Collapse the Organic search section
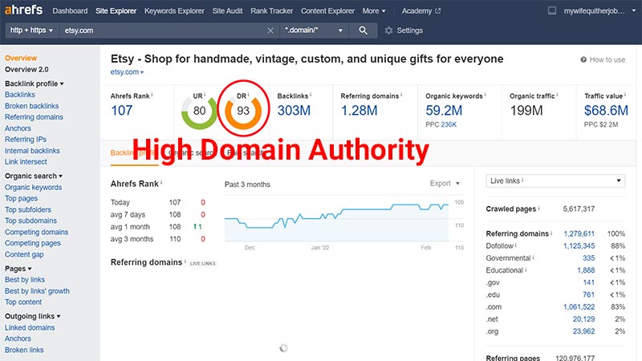Image resolution: width=642 pixels, height=361 pixels. pos(34,176)
